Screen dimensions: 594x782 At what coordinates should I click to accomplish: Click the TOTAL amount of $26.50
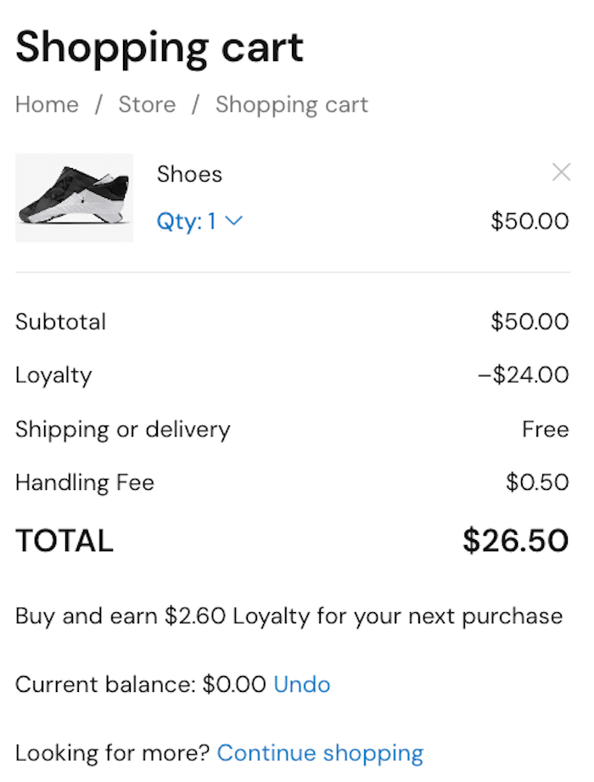pos(515,540)
